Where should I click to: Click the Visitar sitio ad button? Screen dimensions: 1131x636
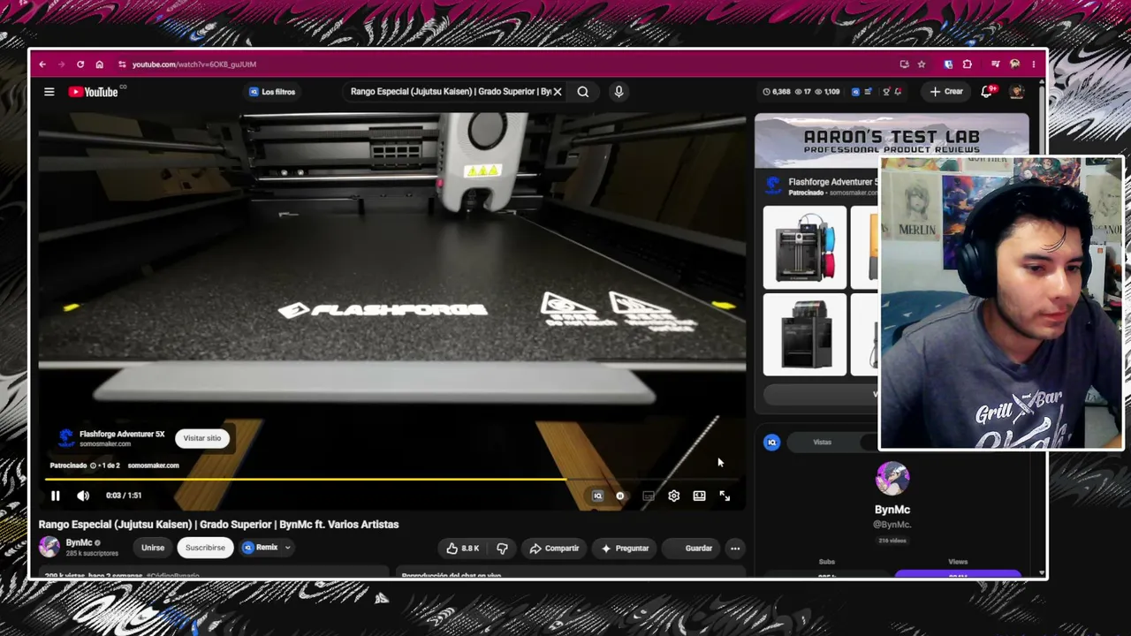[x=202, y=438]
